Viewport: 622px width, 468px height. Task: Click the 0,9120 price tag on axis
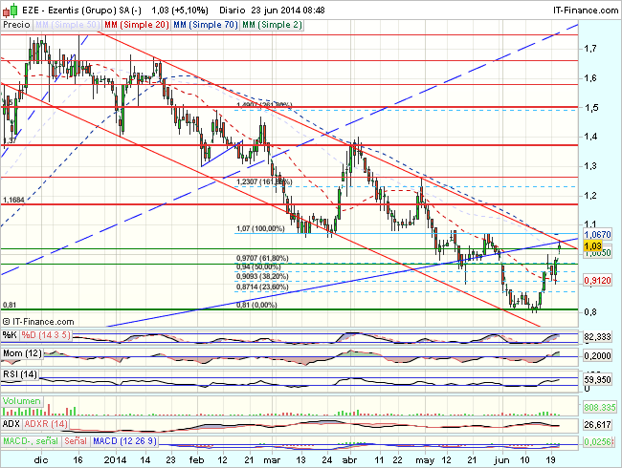597,281
